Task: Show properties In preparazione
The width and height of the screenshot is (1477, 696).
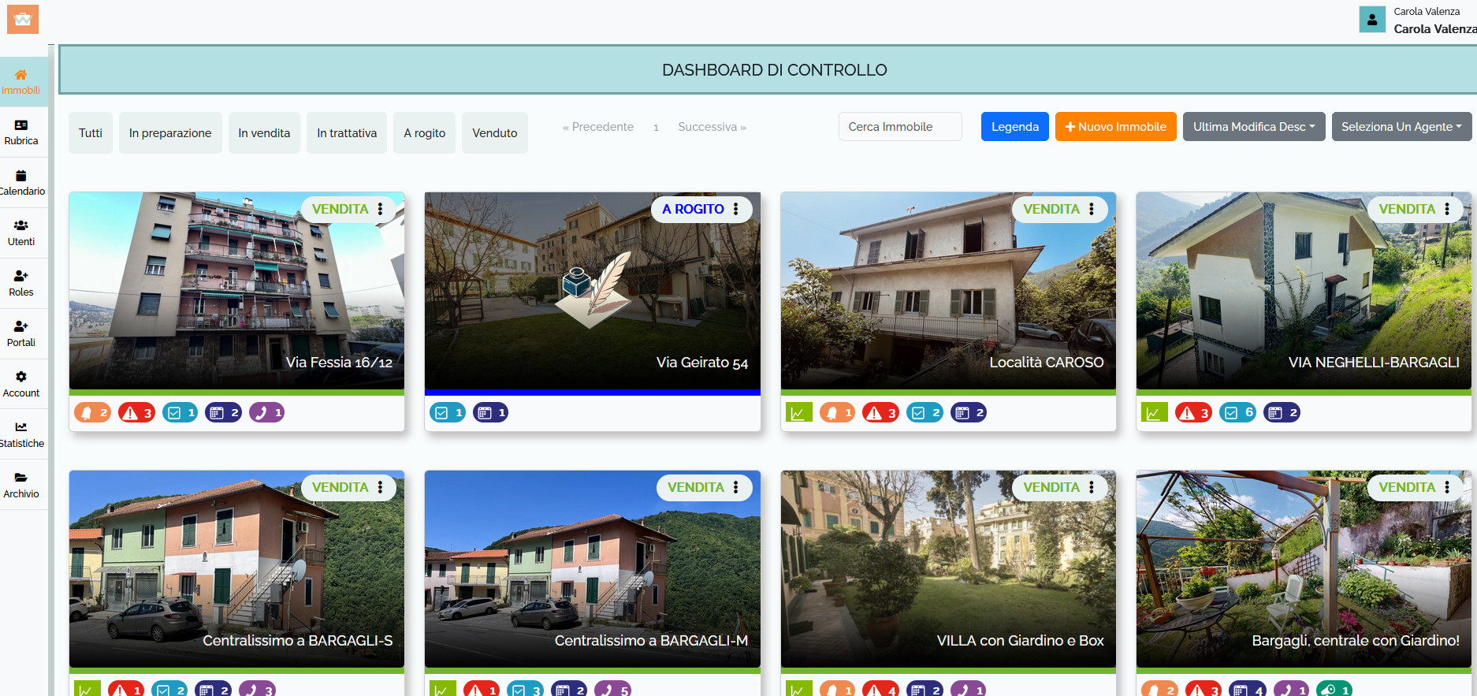Action: coord(170,133)
